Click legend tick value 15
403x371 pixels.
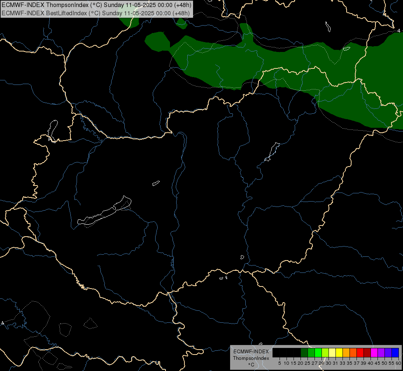[x=294, y=363]
